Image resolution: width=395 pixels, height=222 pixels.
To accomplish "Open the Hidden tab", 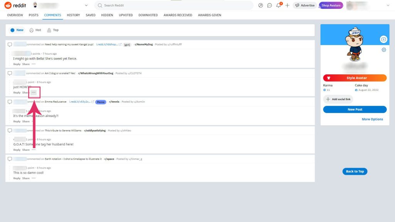I will pos(107,15).
